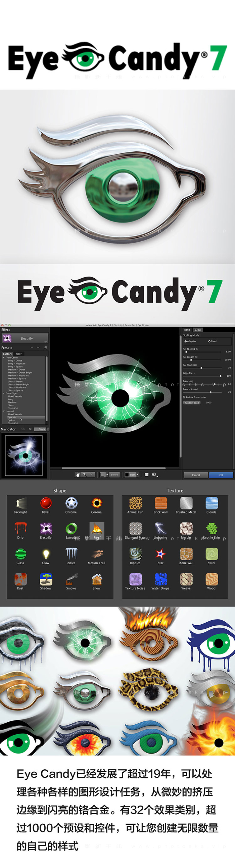Viewport: 235px width, 868px height.
Task: Select the Water Drops texture
Action: [x=160, y=579]
